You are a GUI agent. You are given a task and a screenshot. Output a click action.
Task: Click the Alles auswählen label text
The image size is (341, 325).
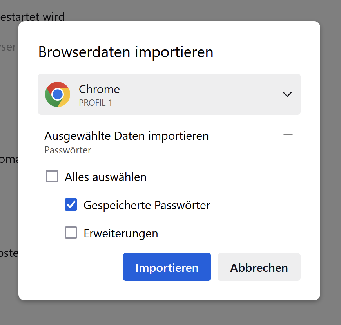(105, 177)
